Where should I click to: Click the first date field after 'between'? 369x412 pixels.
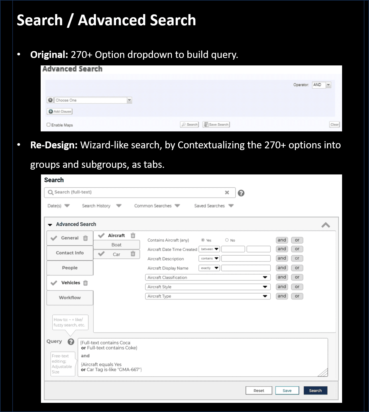pos(233,249)
